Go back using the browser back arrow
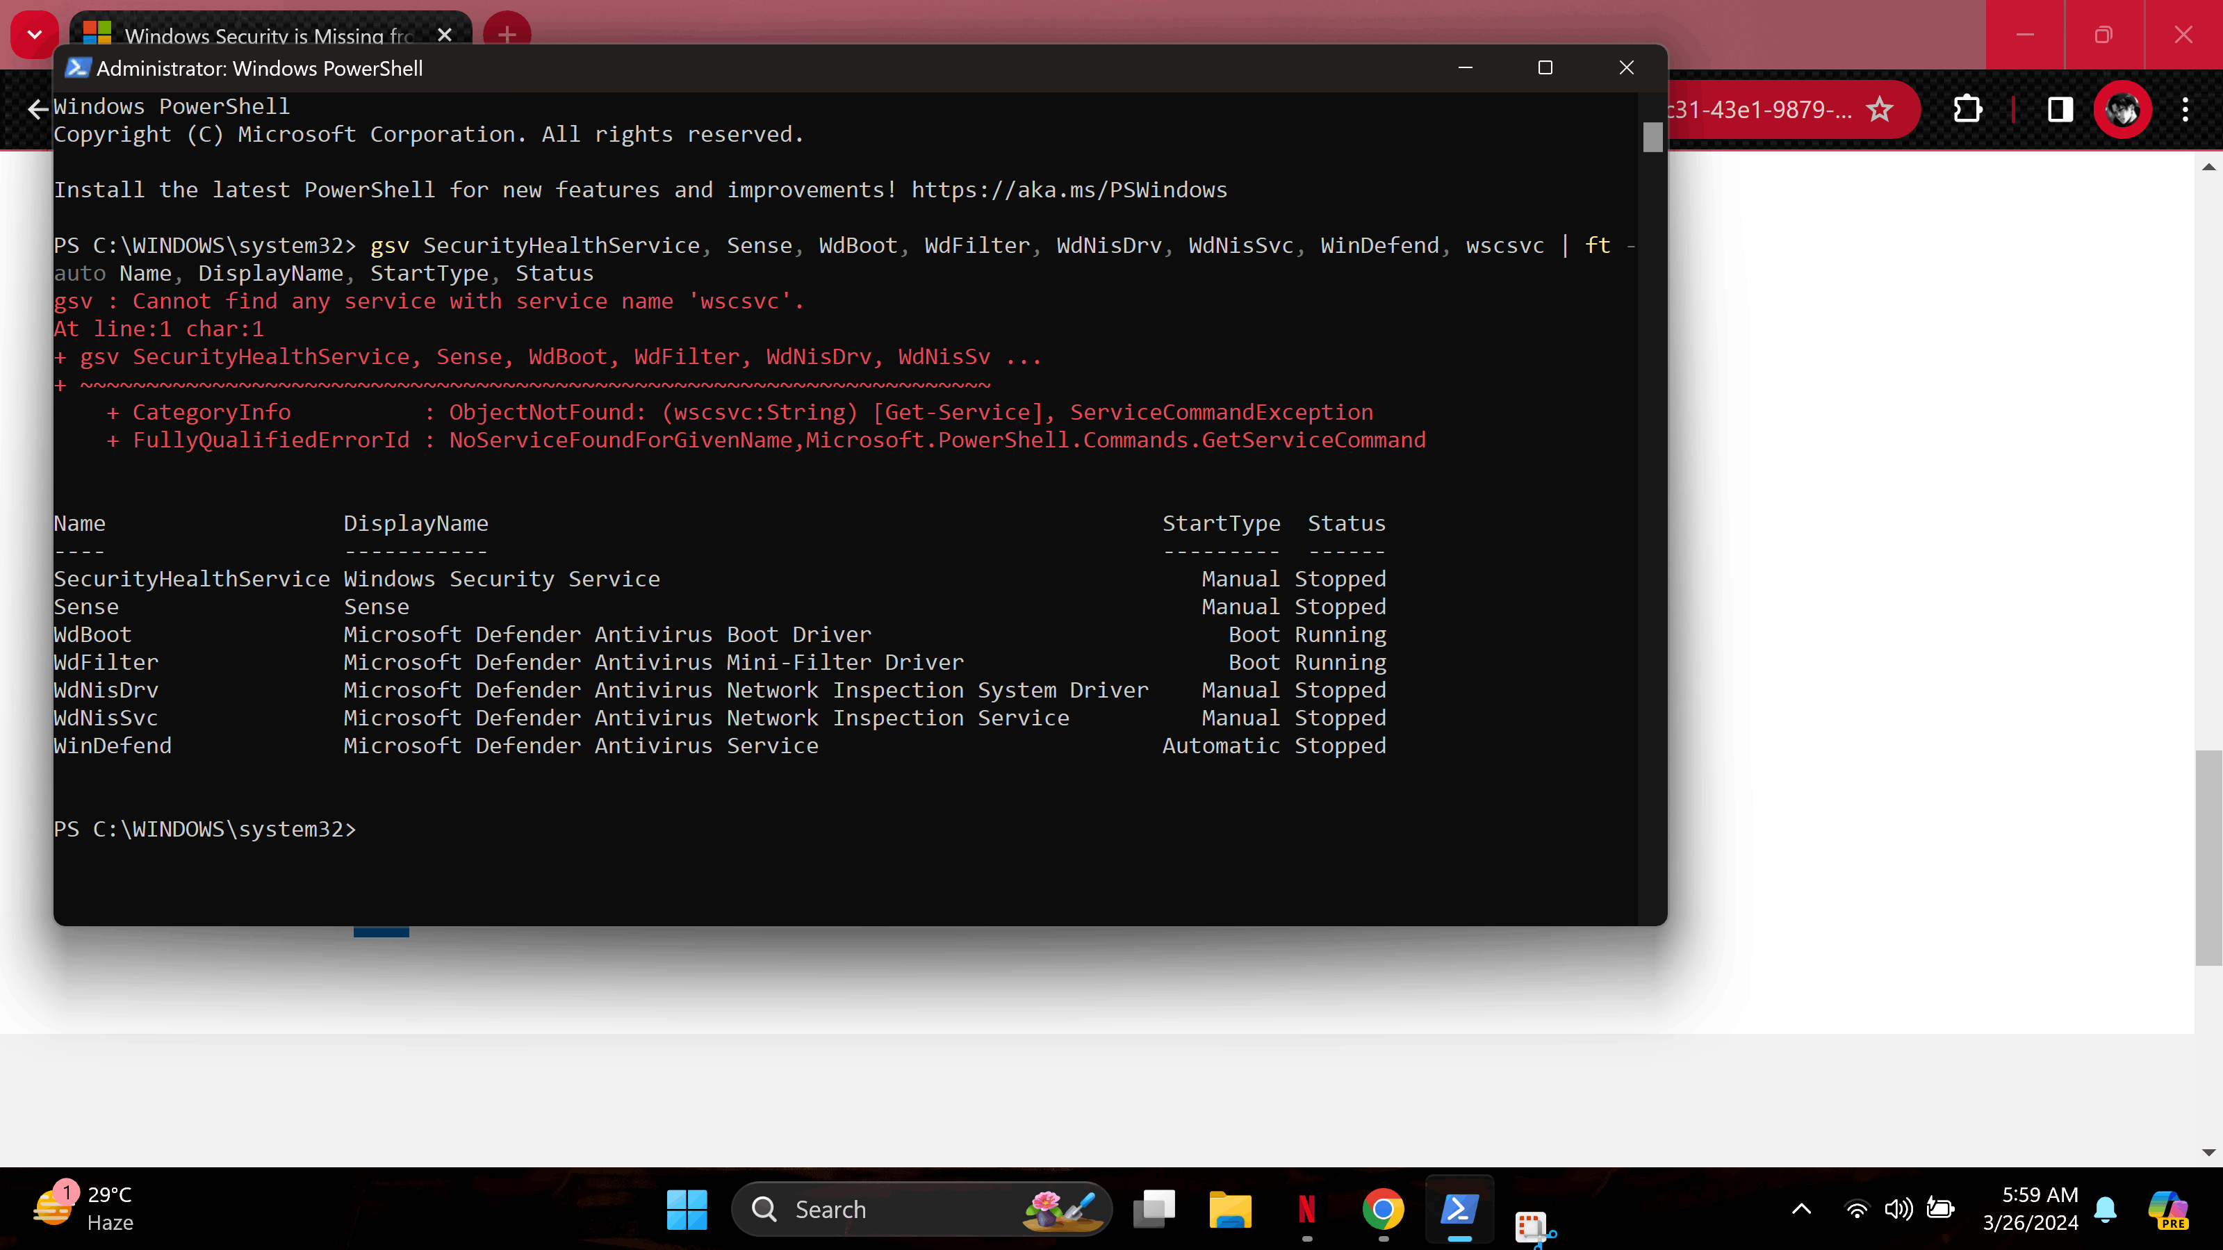Viewport: 2223px width, 1250px height. tap(37, 110)
